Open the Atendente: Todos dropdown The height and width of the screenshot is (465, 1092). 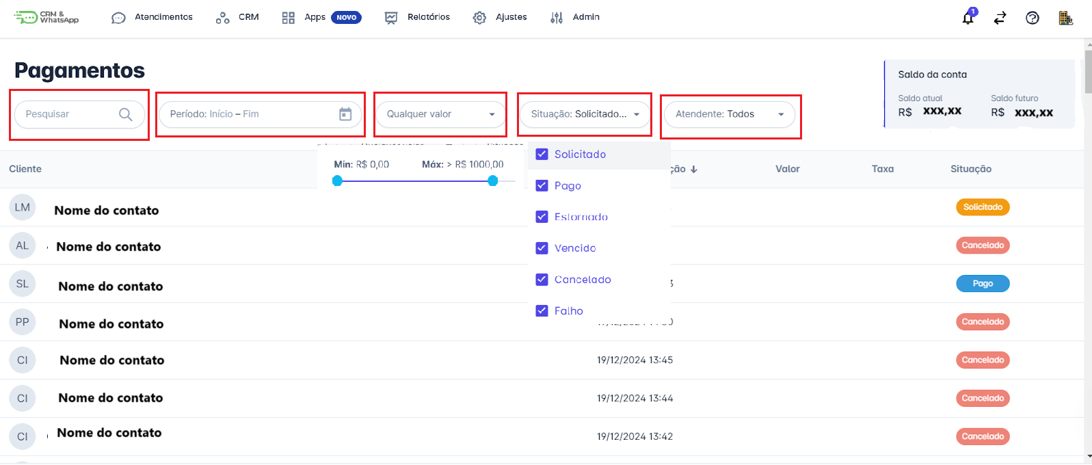(729, 114)
